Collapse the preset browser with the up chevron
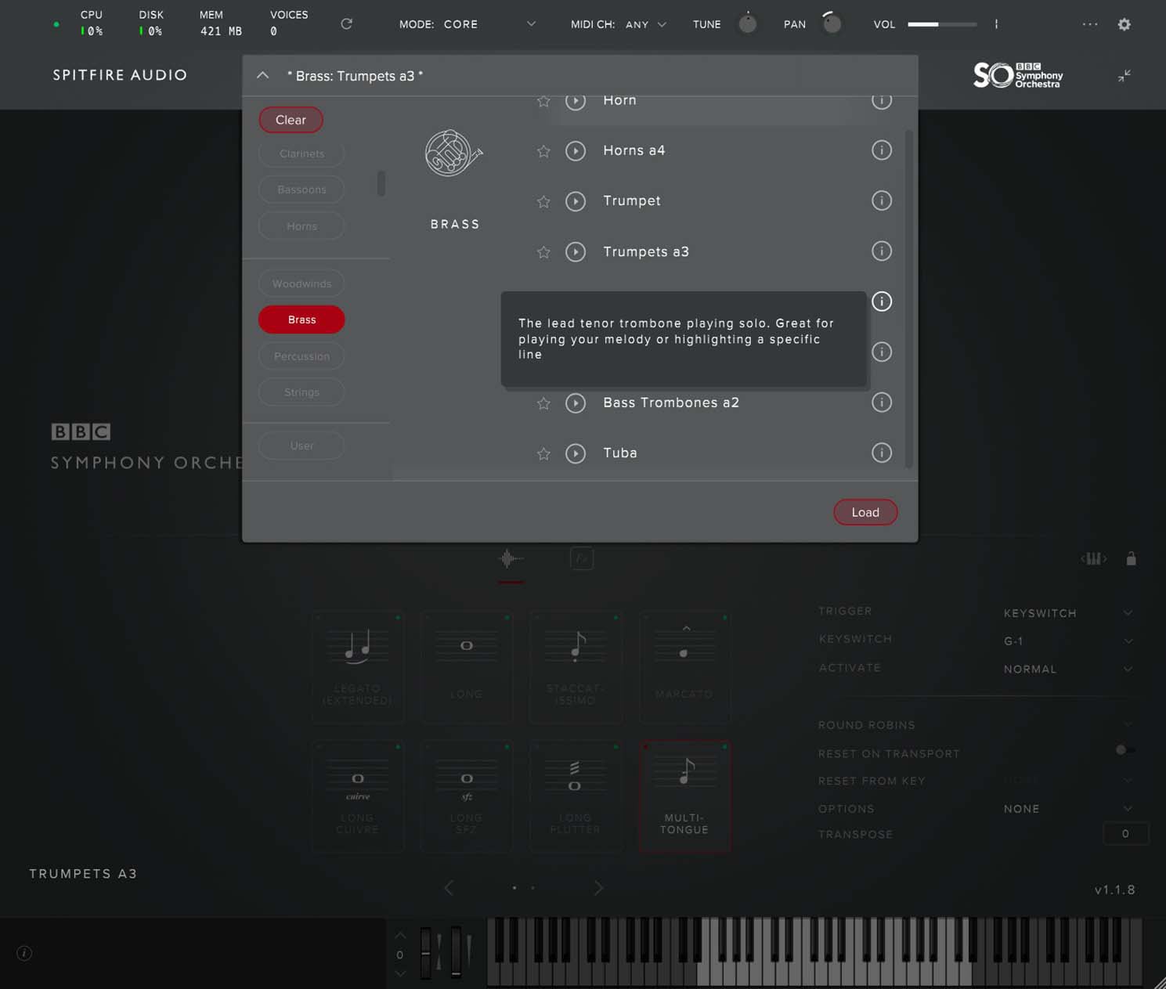This screenshot has height=989, width=1166. point(263,76)
